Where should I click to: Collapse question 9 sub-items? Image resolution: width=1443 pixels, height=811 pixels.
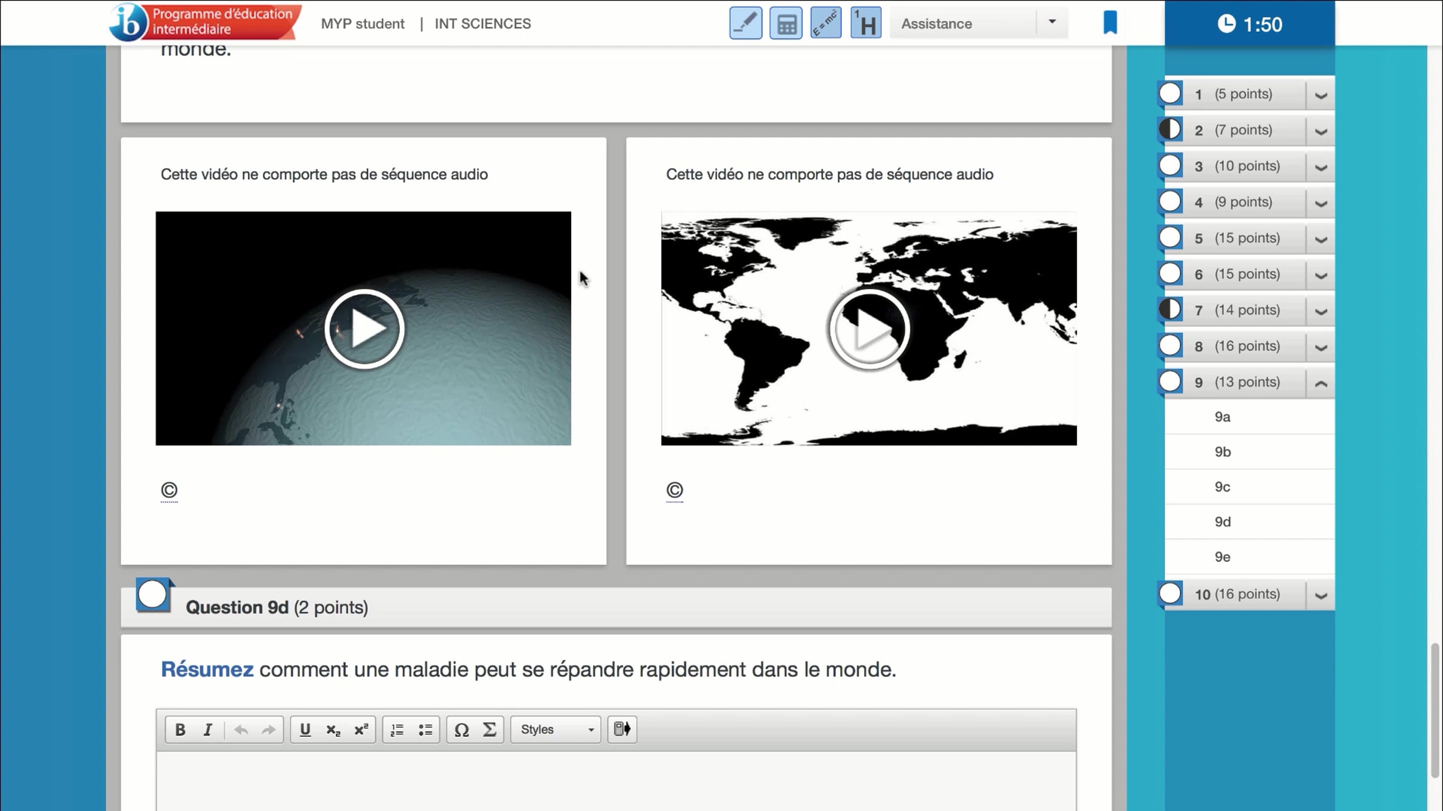[1320, 383]
